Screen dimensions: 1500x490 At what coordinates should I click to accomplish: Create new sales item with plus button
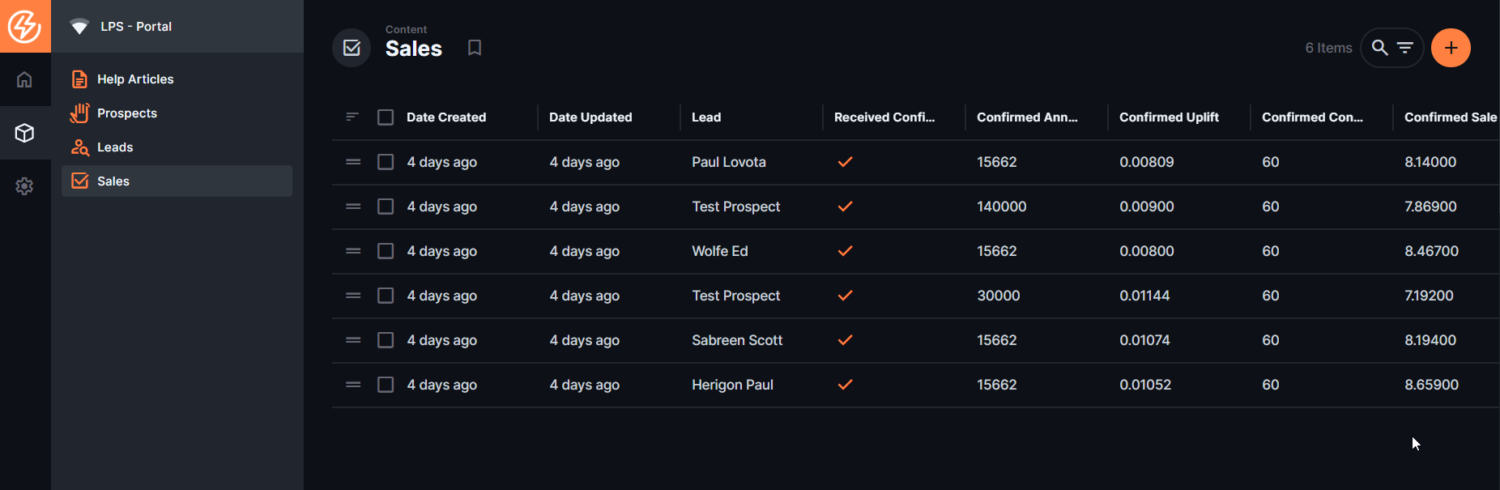(x=1451, y=48)
